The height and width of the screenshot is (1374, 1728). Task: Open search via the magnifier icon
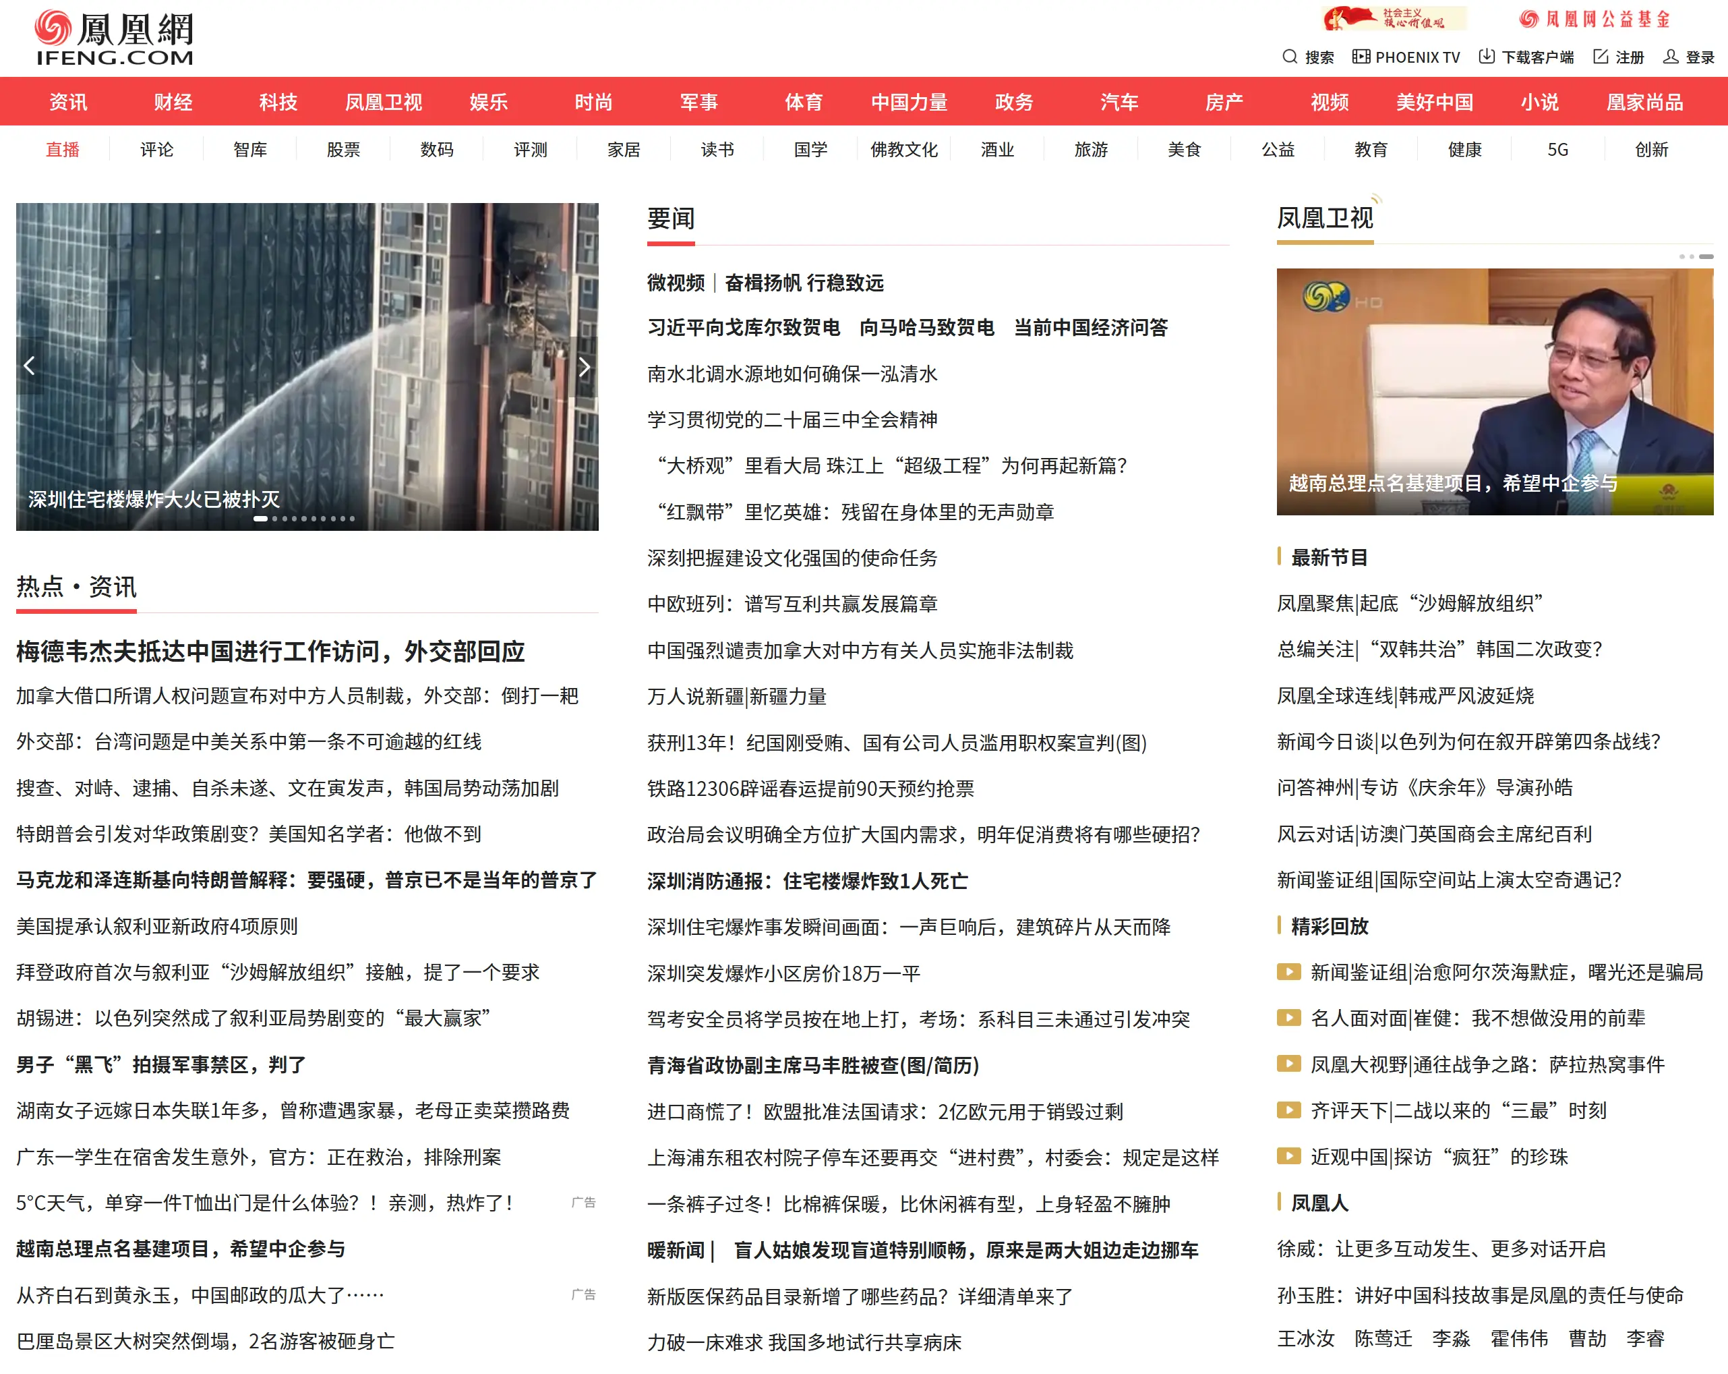click(1290, 57)
